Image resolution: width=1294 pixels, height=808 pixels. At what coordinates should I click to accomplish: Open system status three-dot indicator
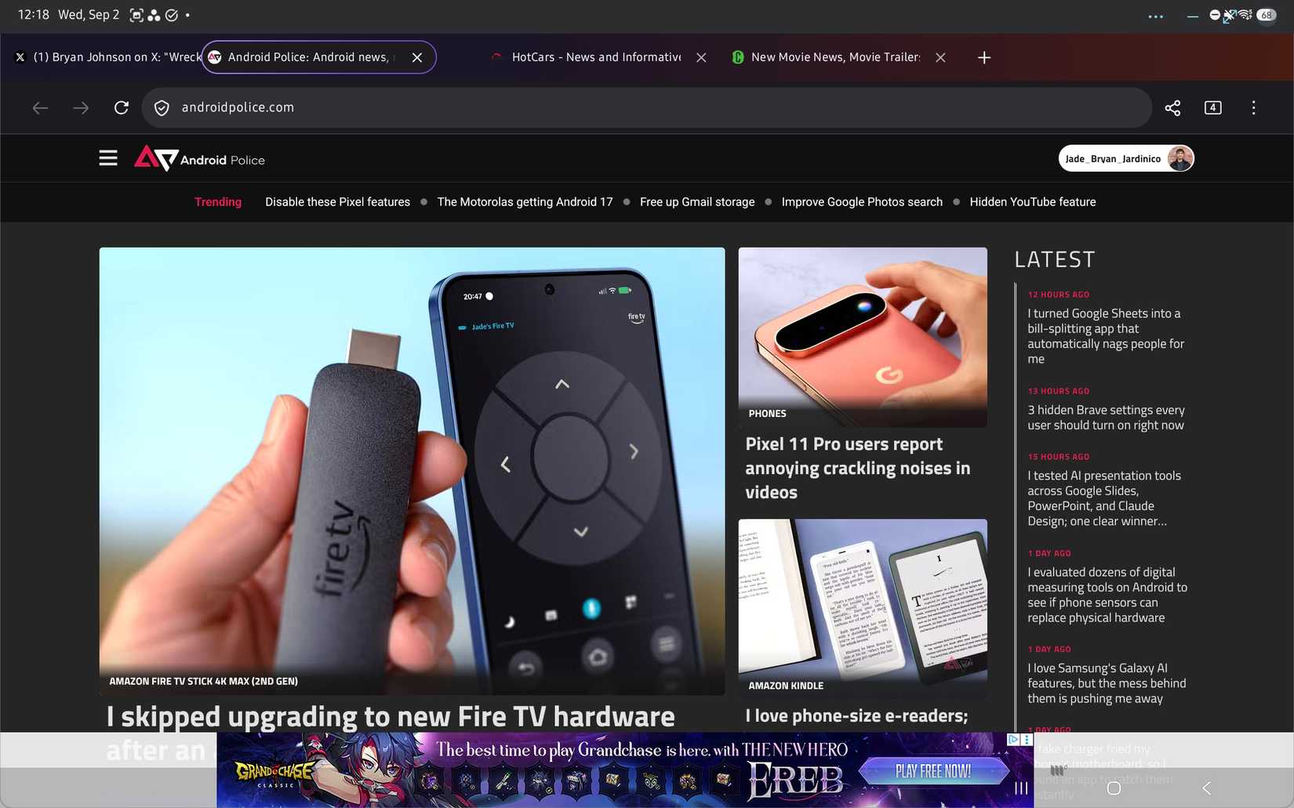coord(1156,16)
